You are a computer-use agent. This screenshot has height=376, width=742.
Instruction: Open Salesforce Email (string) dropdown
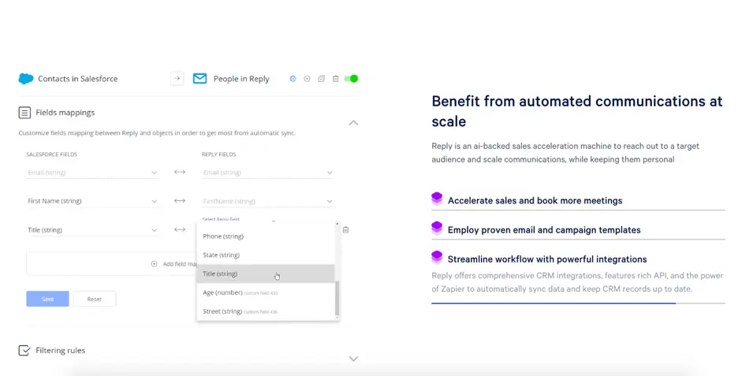click(92, 173)
